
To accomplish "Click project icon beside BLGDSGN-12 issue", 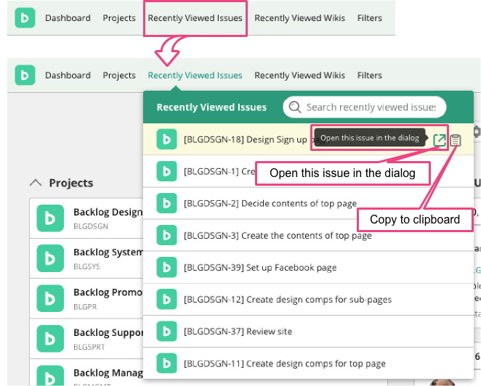I will (166, 299).
